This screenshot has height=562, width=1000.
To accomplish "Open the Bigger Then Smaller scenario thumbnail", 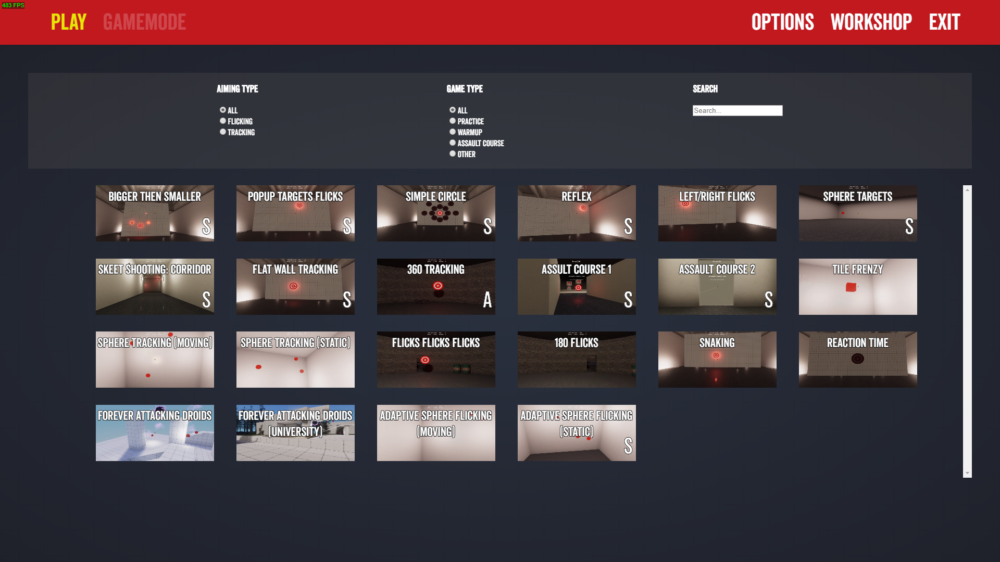I will pyautogui.click(x=155, y=213).
